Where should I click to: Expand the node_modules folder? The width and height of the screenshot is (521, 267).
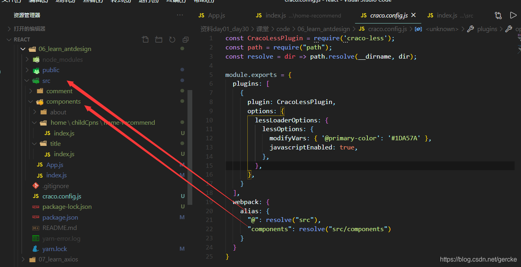tap(27, 60)
